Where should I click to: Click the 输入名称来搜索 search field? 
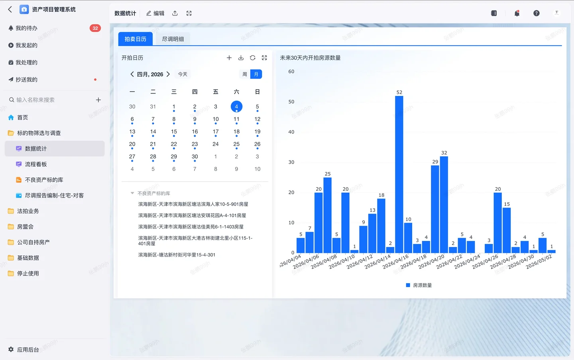tap(52, 100)
